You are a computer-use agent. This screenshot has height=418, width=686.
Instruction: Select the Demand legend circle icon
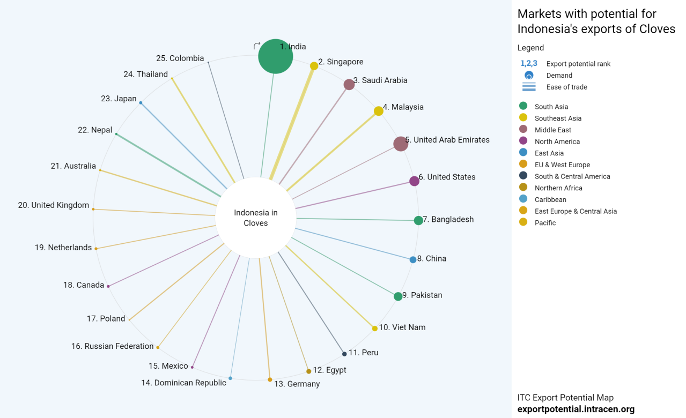(529, 76)
